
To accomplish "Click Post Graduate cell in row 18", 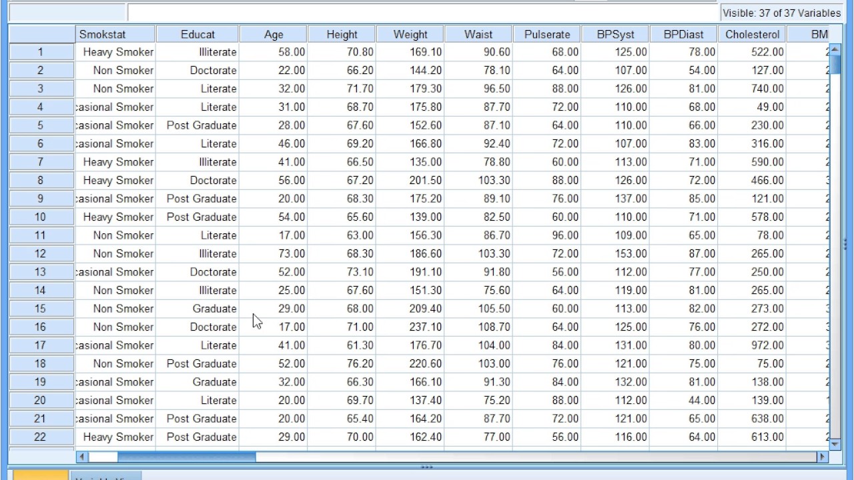I will click(197, 364).
